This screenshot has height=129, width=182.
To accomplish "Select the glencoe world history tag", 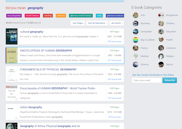I will pos(81,16).
